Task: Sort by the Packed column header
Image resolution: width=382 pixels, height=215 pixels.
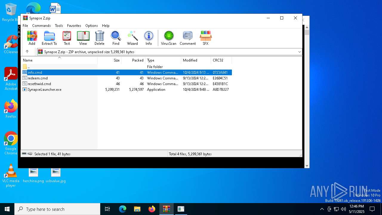Action: (x=133, y=60)
